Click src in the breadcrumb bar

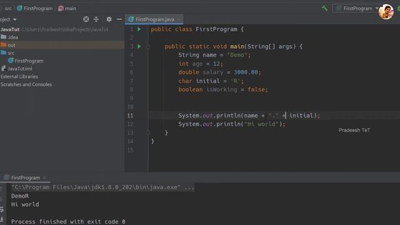(8, 8)
